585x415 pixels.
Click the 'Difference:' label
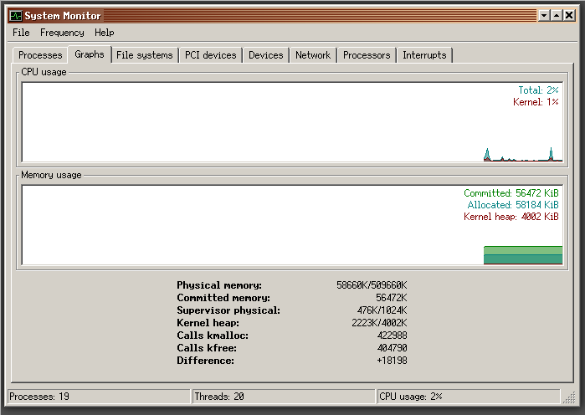pyautogui.click(x=206, y=361)
